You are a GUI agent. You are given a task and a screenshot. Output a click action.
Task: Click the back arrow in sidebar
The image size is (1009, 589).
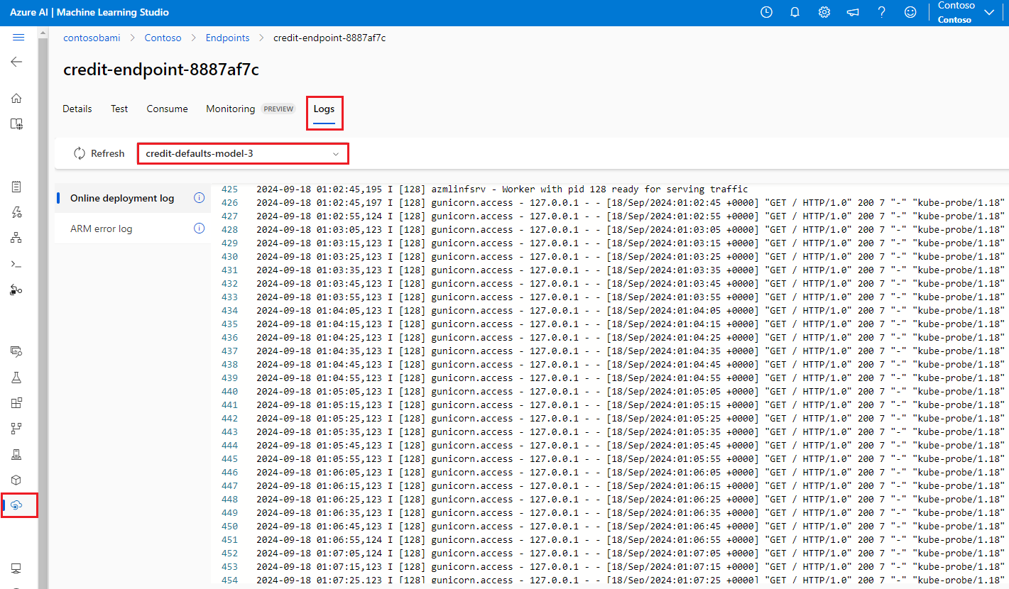(x=16, y=62)
